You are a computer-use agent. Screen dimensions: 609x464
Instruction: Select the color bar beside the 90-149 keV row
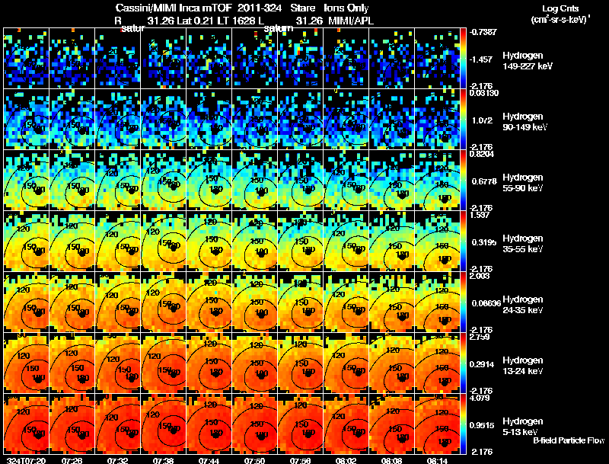coord(463,120)
